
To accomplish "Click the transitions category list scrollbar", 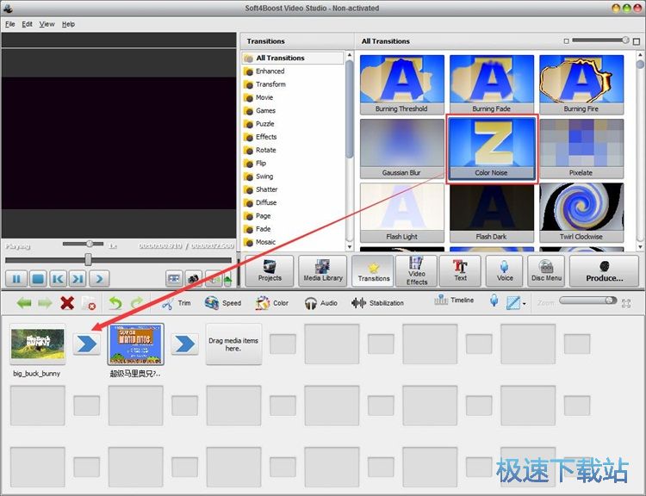I will click(350, 109).
